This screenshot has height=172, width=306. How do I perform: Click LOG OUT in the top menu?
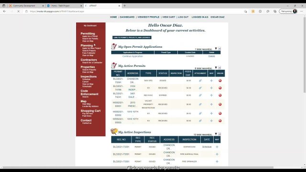click(183, 17)
